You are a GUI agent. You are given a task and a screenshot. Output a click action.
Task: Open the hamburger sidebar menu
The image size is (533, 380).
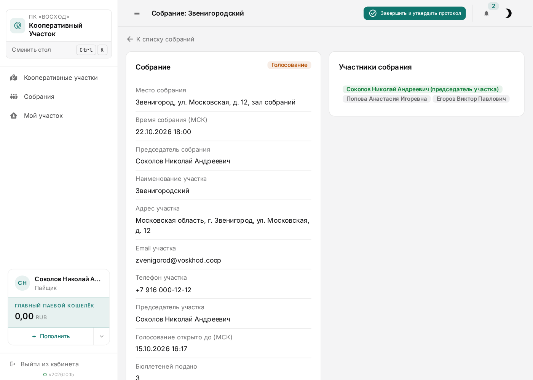pos(137,13)
